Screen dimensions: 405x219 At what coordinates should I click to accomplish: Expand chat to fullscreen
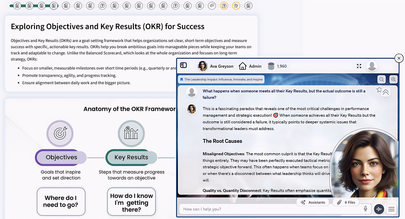click(x=359, y=66)
